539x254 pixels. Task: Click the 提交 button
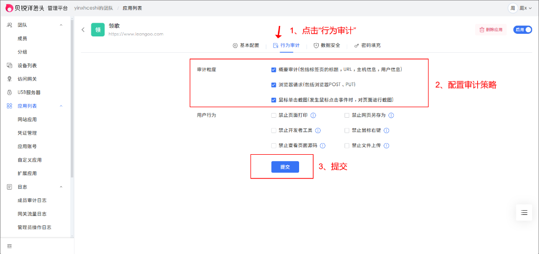285,167
